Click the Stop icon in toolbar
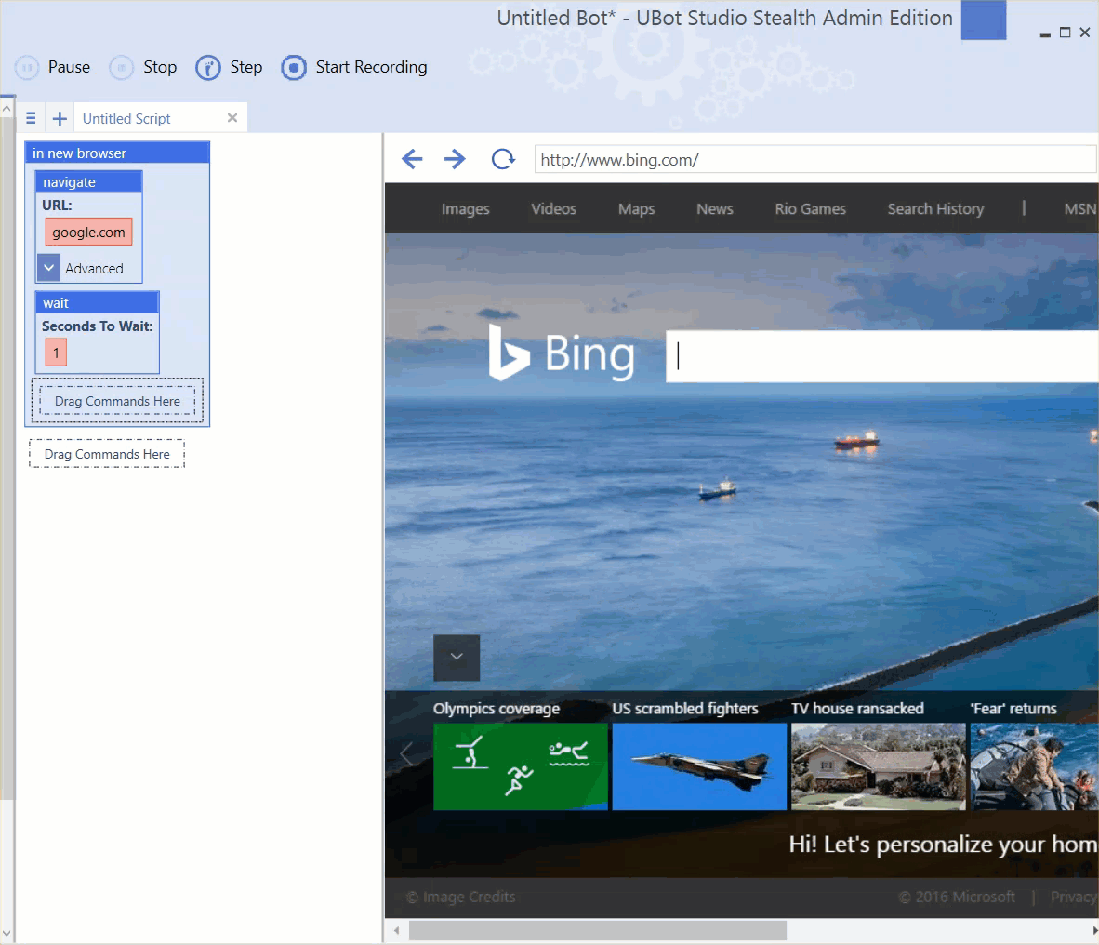Image resolution: width=1099 pixels, height=945 pixels. tap(121, 67)
